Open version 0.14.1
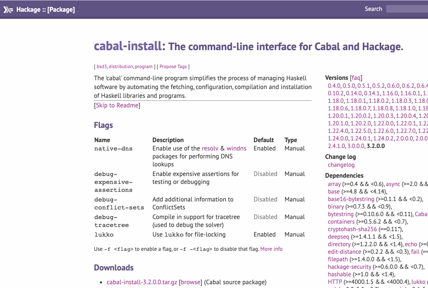 [372, 93]
